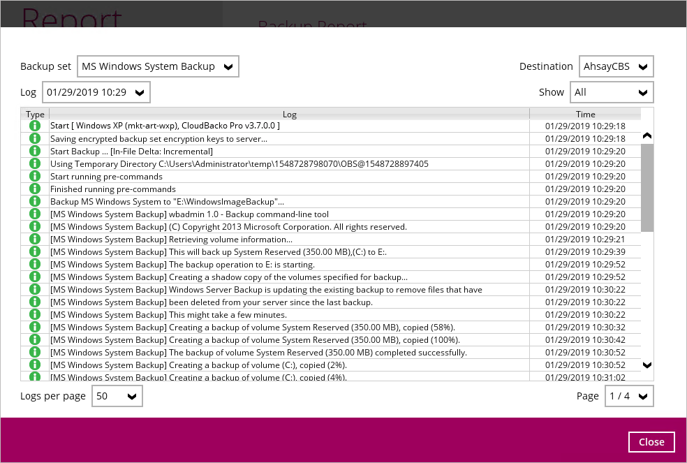
Task: Click the info icon beside the encryption keys entry
Action: [x=35, y=138]
